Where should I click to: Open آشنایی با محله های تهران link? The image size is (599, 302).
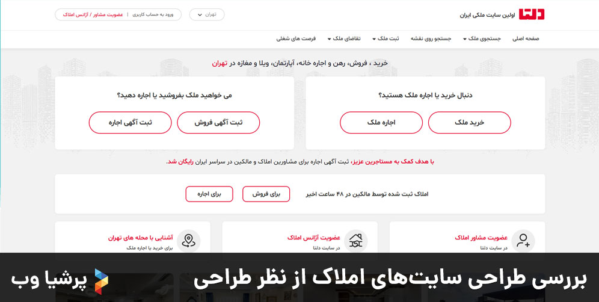(x=140, y=238)
